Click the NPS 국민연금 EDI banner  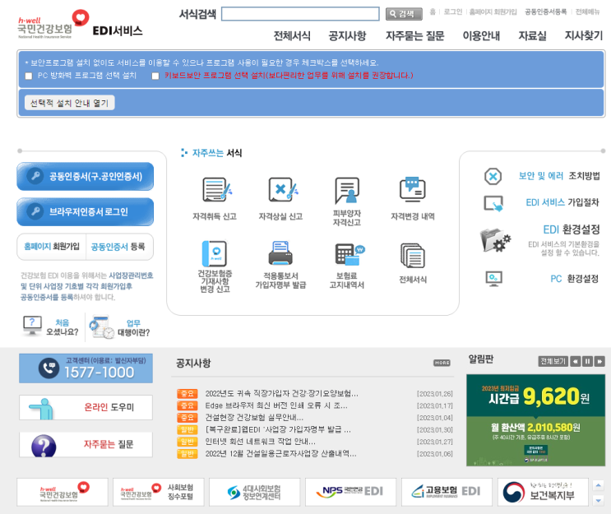(x=350, y=492)
